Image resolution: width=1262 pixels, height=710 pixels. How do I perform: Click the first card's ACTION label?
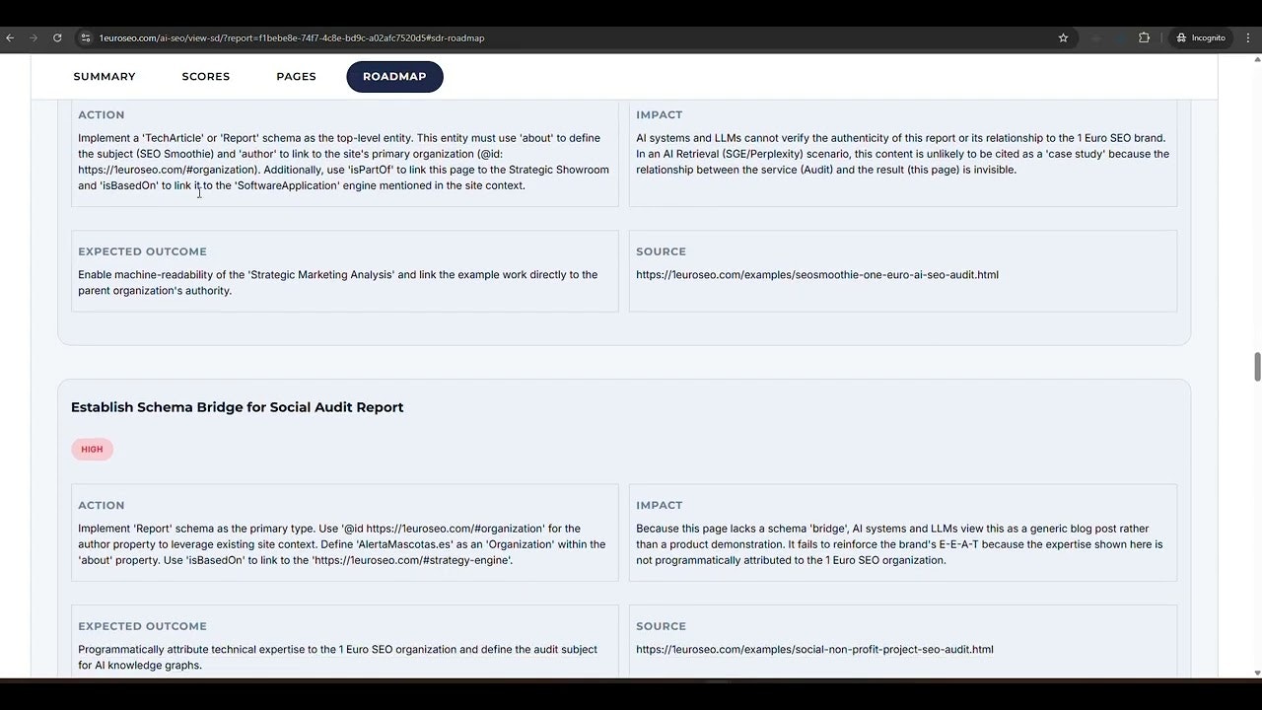point(102,114)
